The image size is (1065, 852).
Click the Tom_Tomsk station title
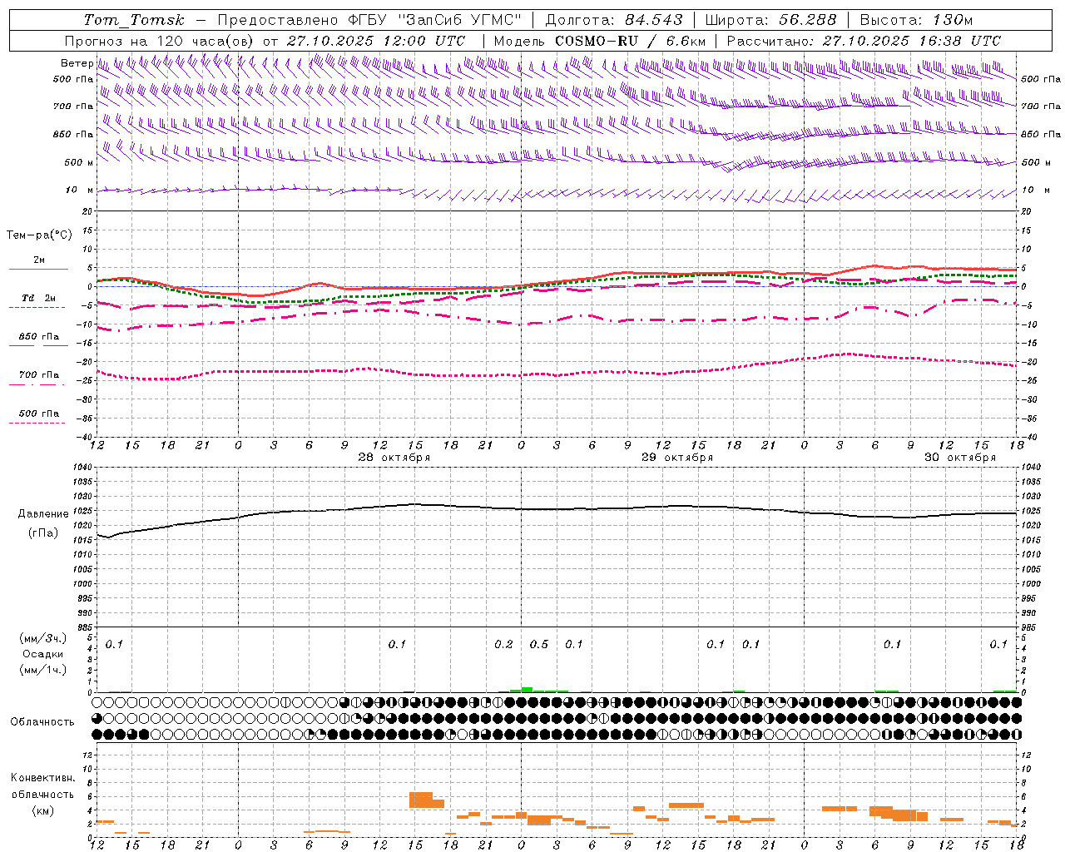coord(134,20)
